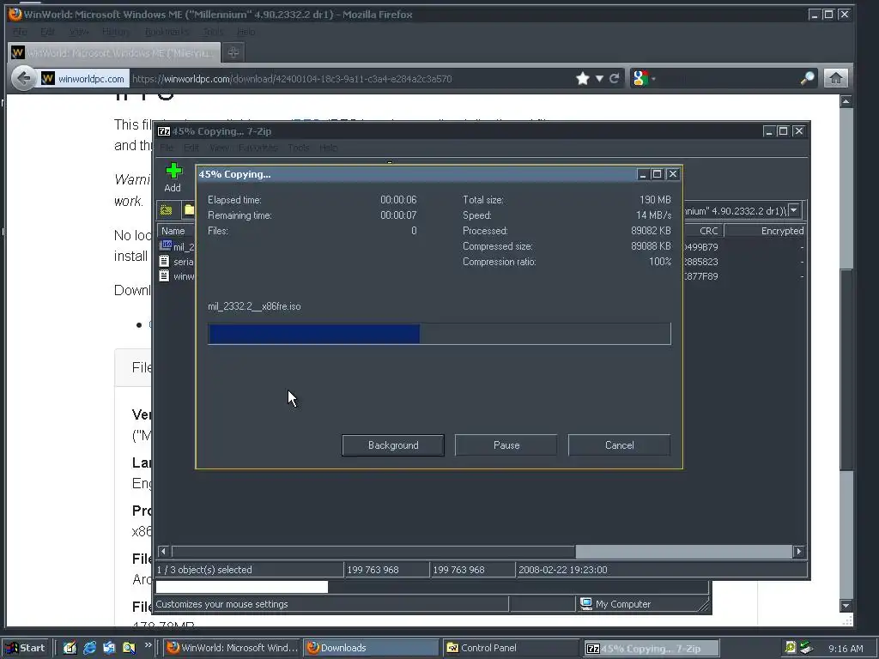Open a new Firefox tab

tap(233, 52)
